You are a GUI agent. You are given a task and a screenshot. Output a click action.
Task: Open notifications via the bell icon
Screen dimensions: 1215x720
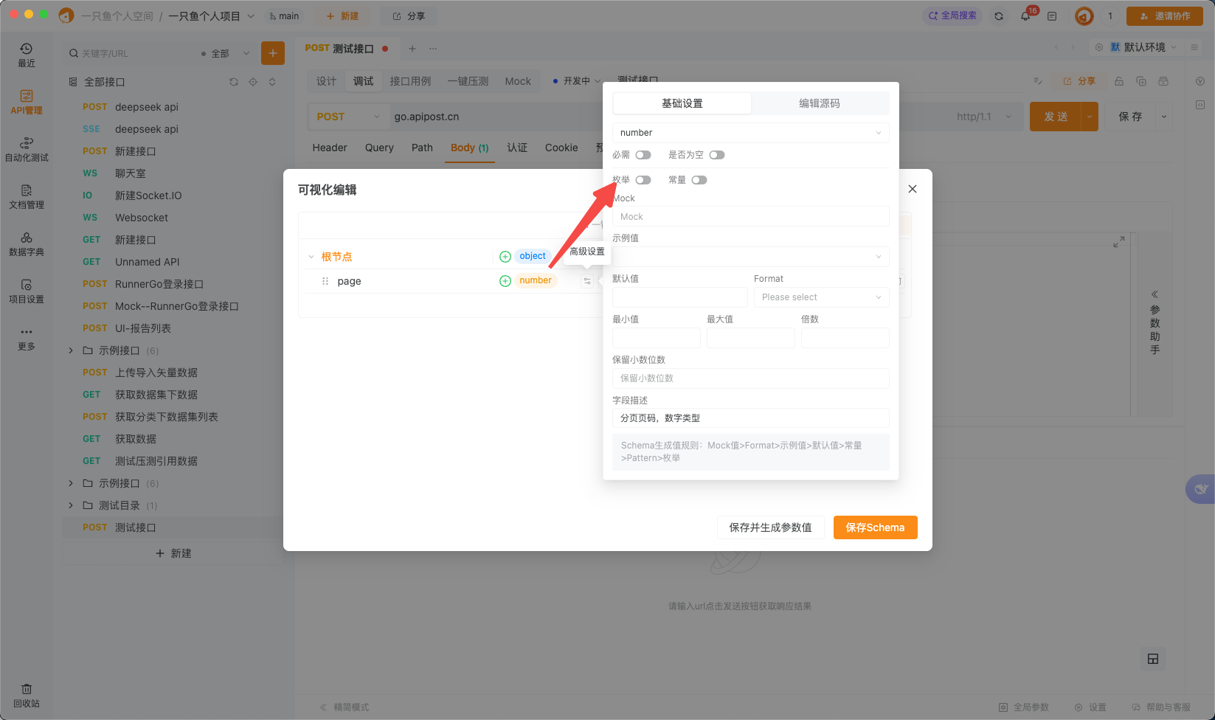pyautogui.click(x=1025, y=15)
